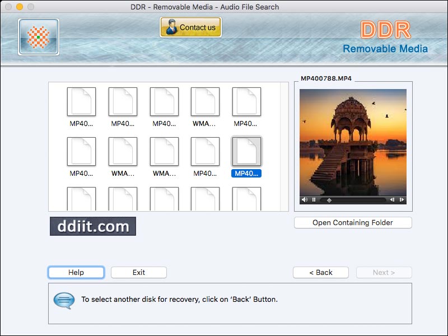Pause playback of MP400788.MP4
The width and height of the screenshot is (448, 336).
tap(314, 199)
